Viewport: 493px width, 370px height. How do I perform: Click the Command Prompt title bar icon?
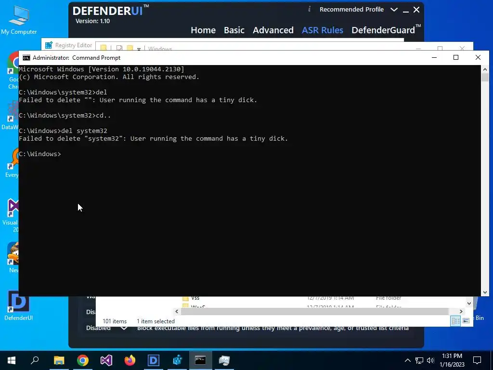pos(26,58)
